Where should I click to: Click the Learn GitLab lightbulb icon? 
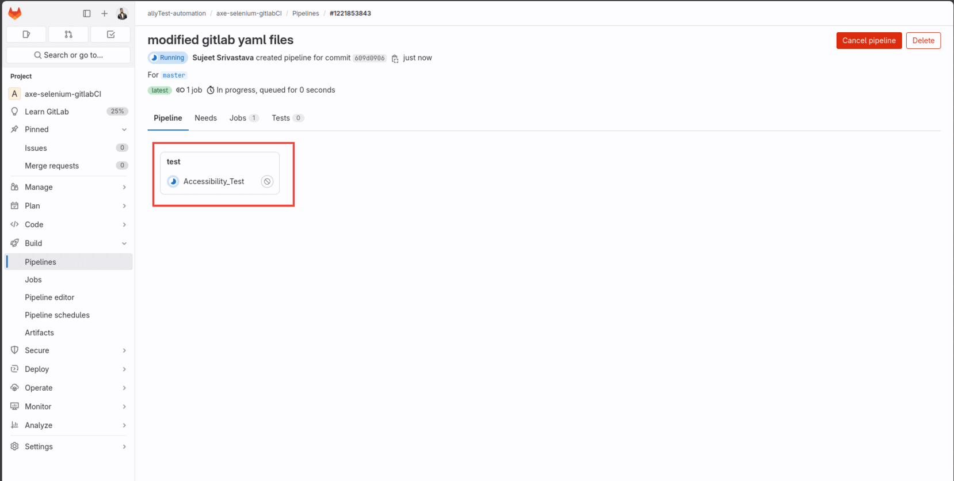14,112
